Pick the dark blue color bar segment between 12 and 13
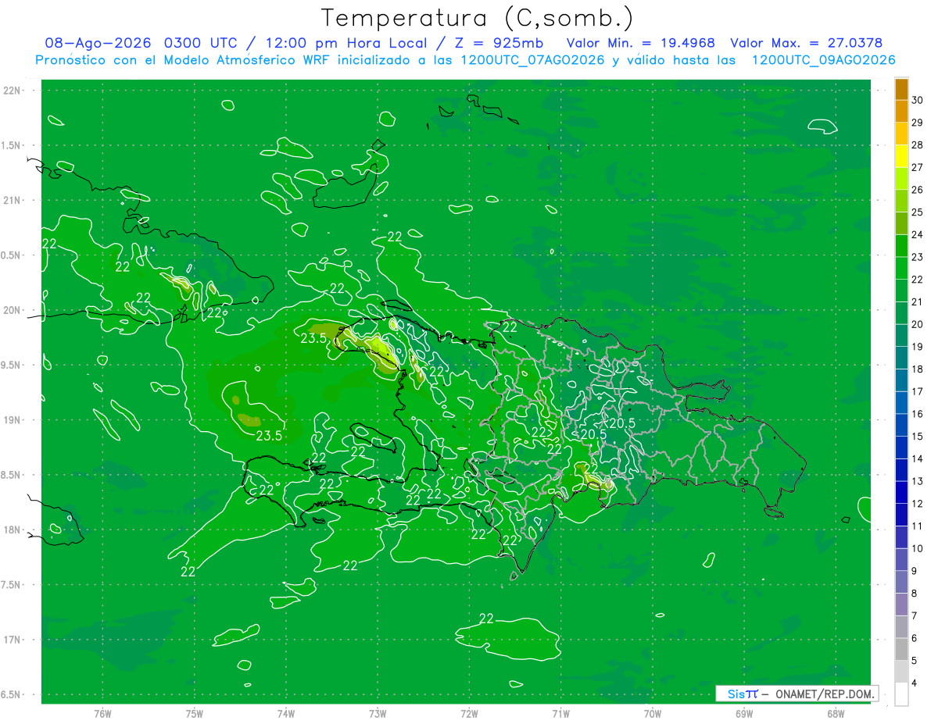The image size is (938, 724). point(901,493)
